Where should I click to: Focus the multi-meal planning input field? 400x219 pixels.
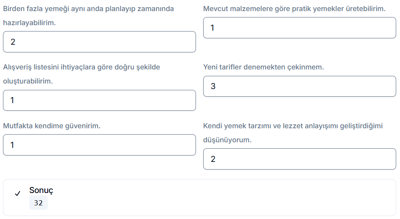99,42
